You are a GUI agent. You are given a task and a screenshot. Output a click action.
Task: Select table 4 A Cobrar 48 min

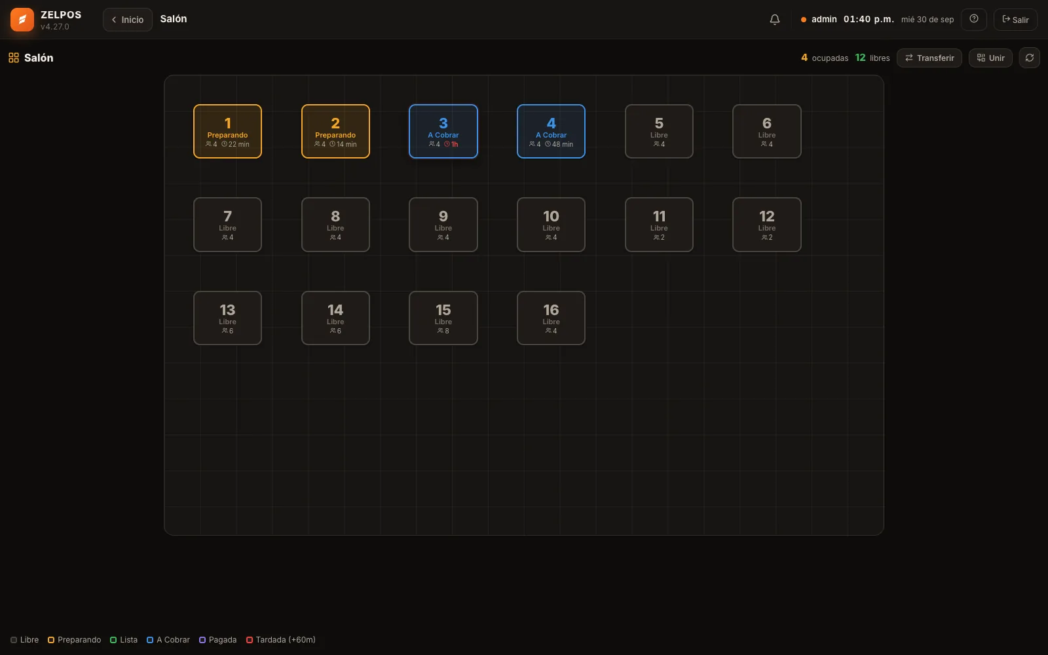coord(551,131)
